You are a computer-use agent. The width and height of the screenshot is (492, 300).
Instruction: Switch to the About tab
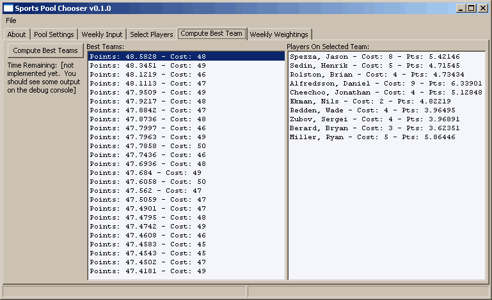(x=17, y=34)
